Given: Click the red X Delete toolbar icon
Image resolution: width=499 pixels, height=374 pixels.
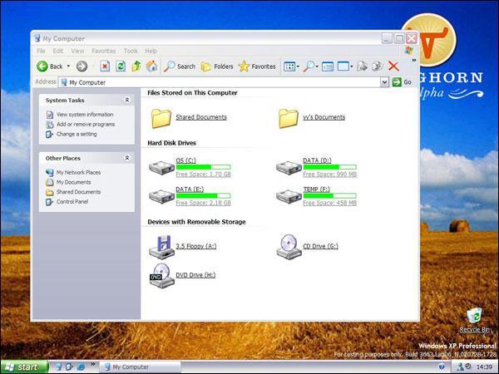Looking at the screenshot, I should pos(393,66).
